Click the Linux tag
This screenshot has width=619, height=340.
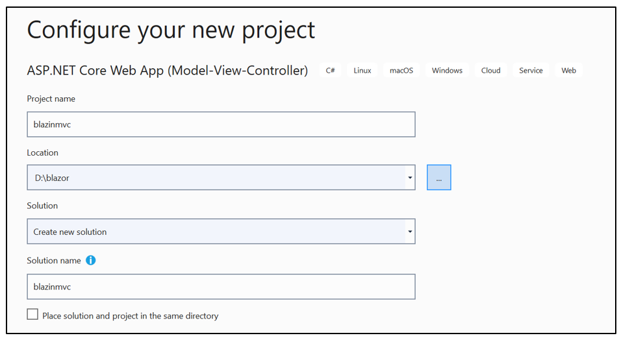click(x=362, y=70)
